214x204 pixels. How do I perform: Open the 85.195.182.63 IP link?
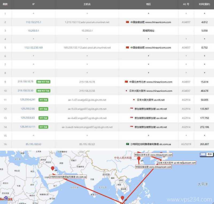pos(33,144)
